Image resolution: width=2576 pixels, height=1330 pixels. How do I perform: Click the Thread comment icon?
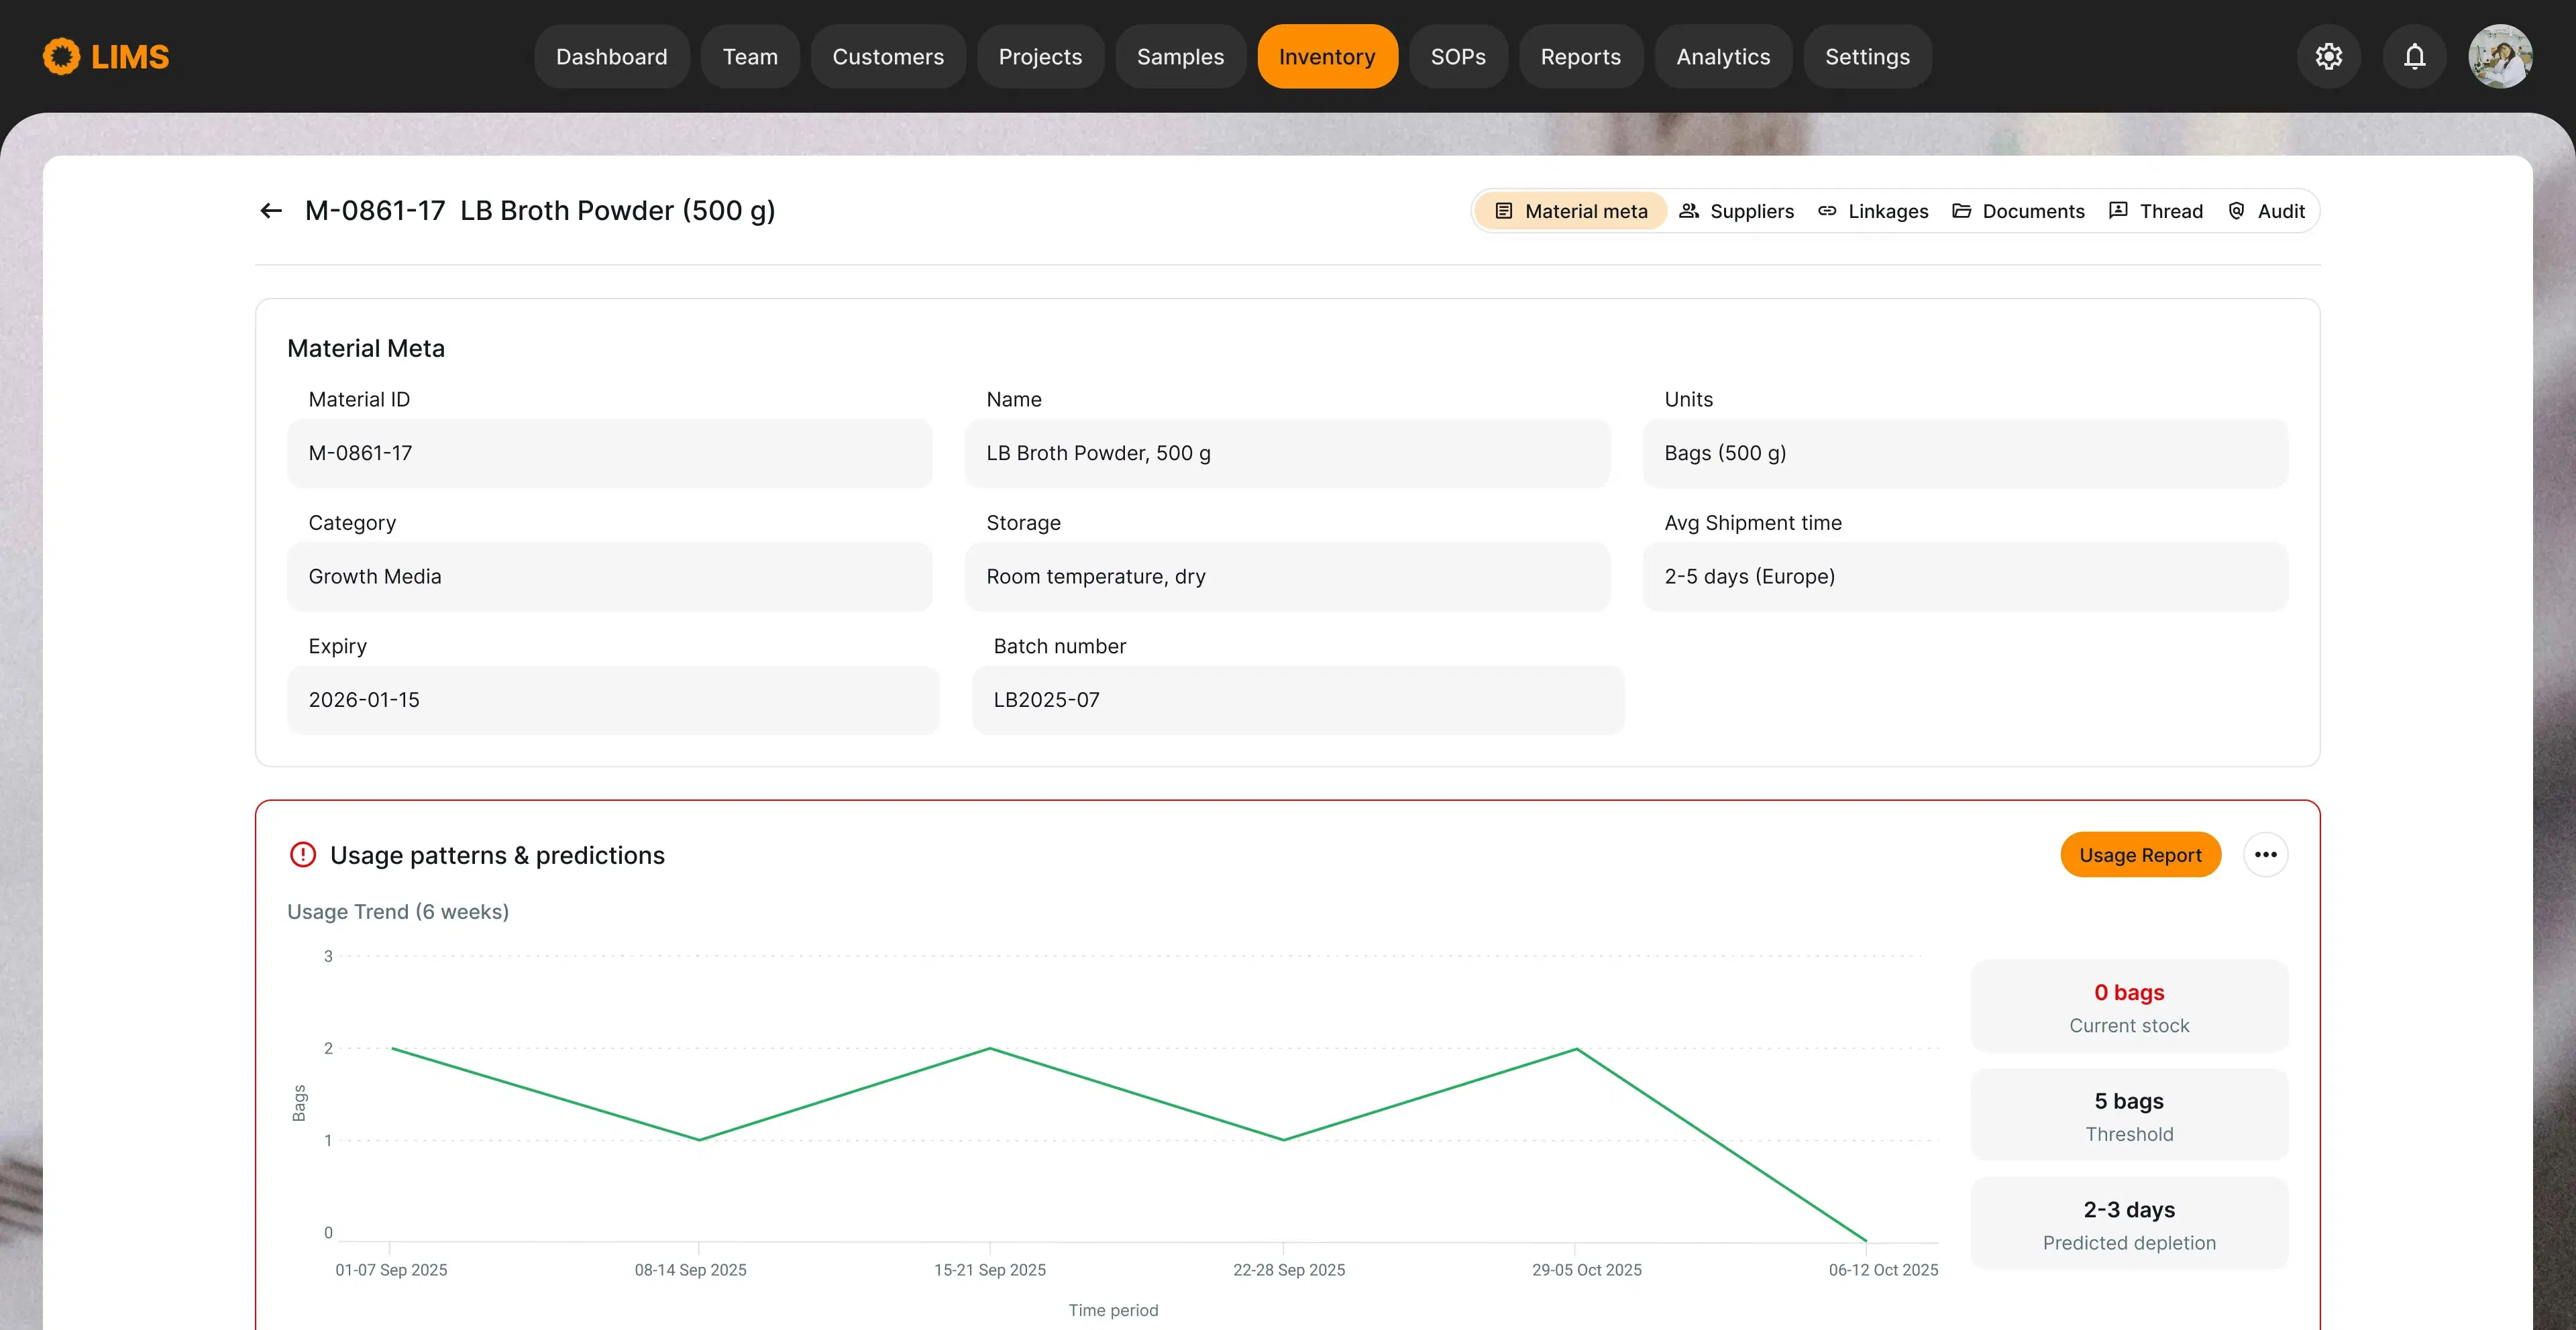(x=2118, y=211)
